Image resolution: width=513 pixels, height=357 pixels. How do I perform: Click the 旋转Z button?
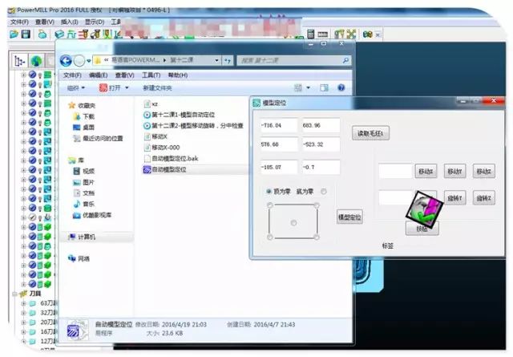pos(484,198)
